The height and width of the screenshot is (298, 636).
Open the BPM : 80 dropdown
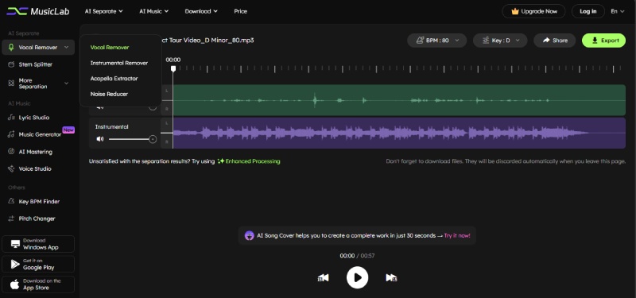point(436,41)
